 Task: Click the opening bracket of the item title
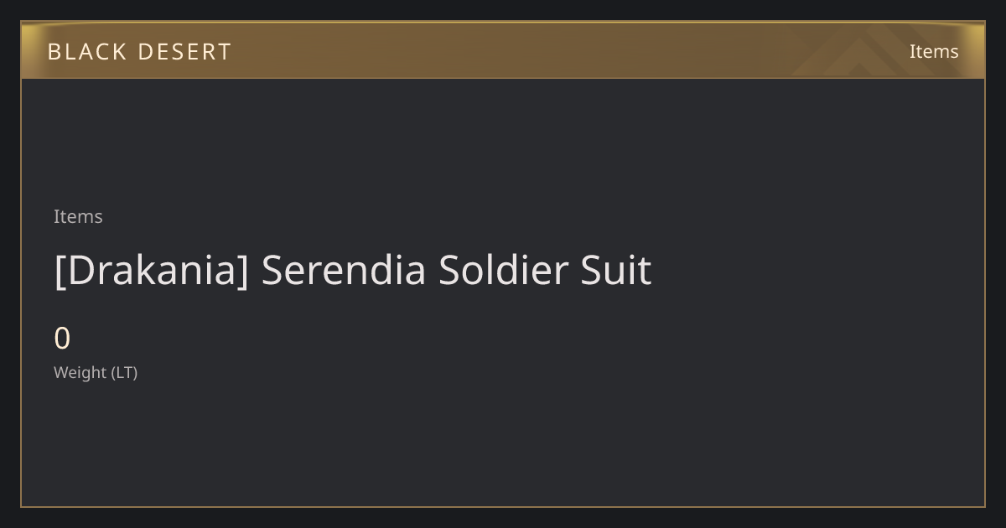point(60,271)
